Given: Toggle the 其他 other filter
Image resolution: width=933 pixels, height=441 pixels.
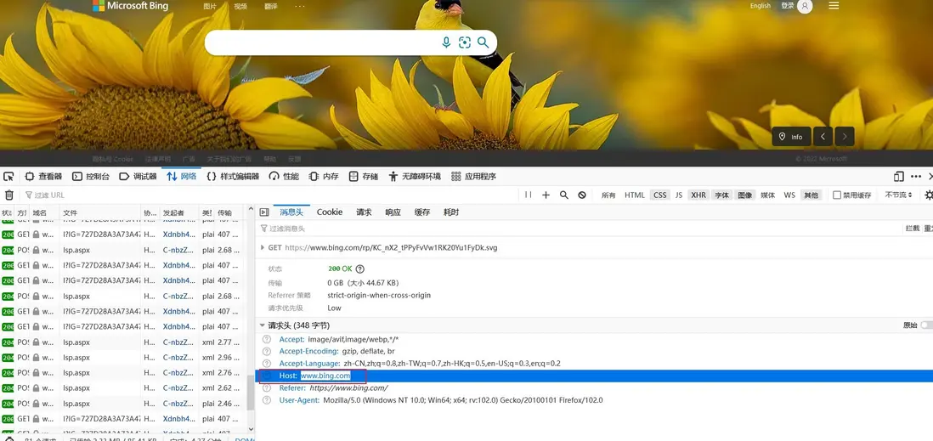Looking at the screenshot, I should point(811,195).
